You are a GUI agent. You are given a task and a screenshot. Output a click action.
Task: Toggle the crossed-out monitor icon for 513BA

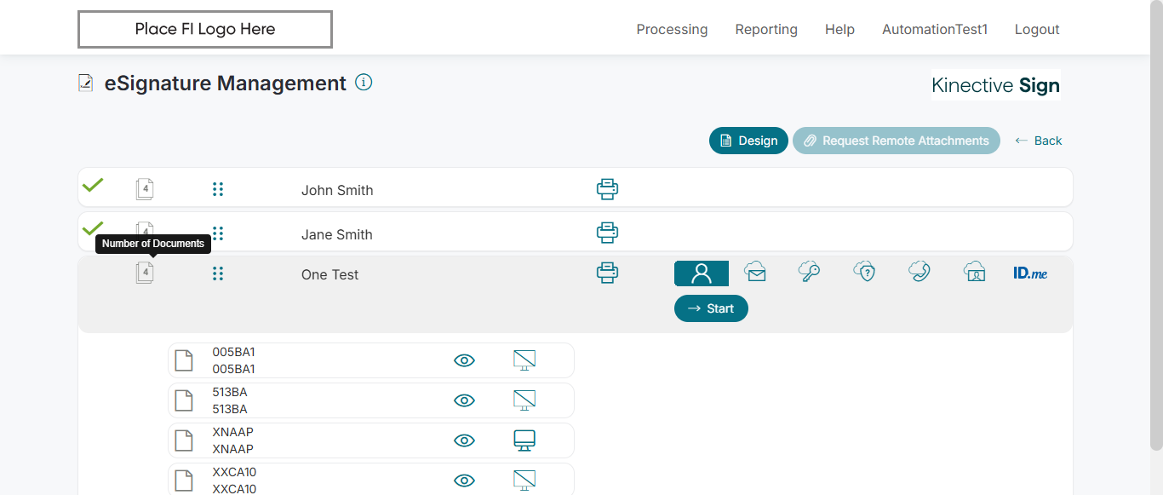[524, 400]
